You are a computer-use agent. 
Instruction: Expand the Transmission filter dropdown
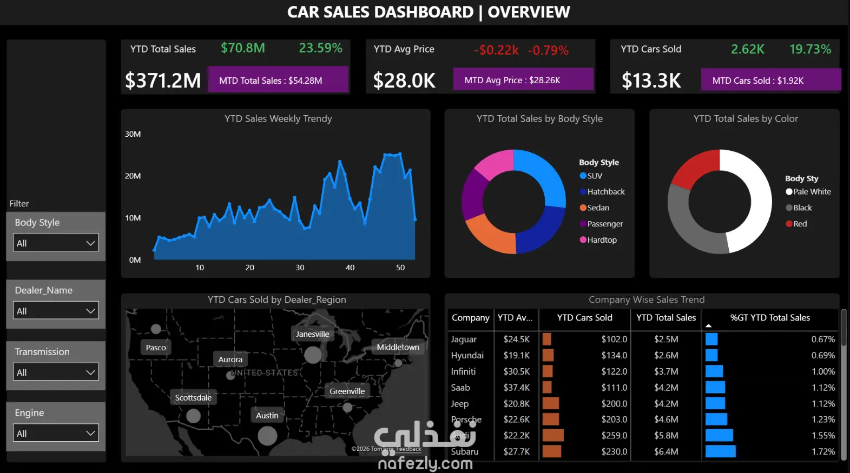[56, 372]
